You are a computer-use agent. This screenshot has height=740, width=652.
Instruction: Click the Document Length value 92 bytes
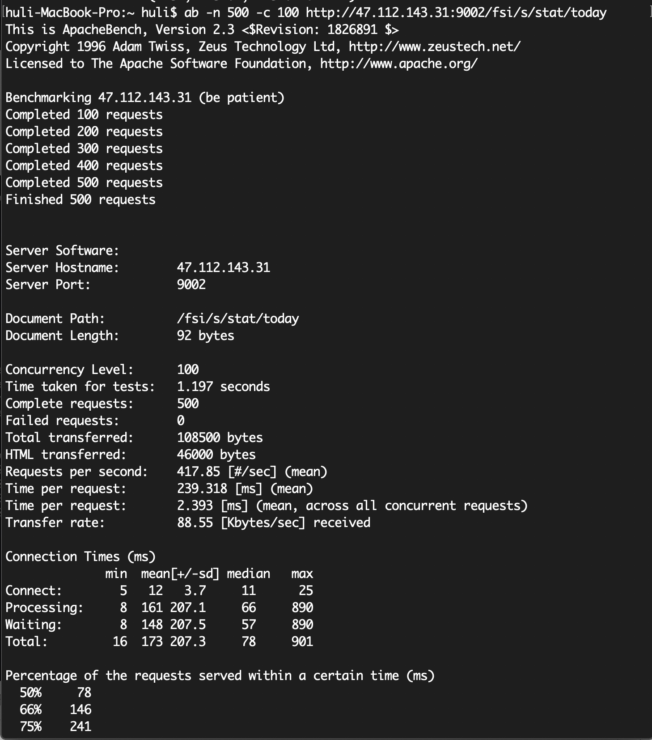[205, 336]
